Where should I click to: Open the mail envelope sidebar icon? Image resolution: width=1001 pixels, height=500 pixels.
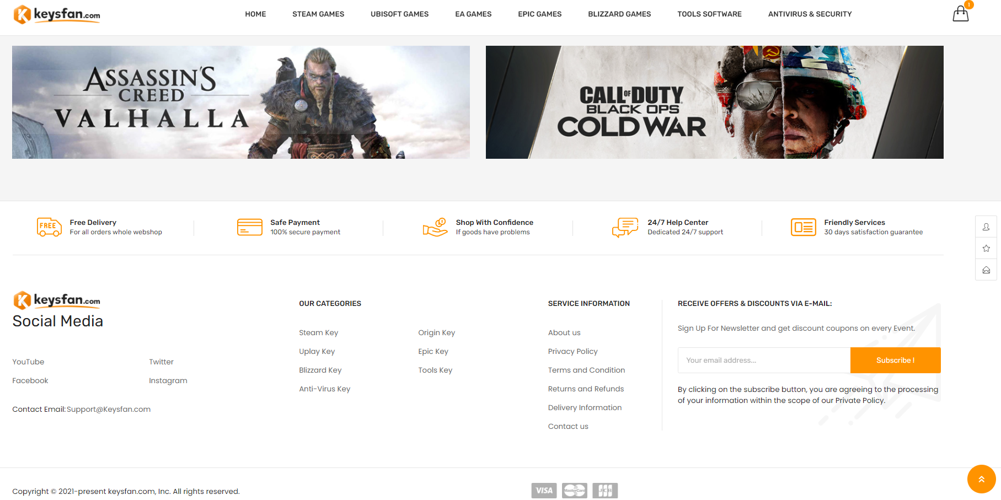[x=986, y=270]
